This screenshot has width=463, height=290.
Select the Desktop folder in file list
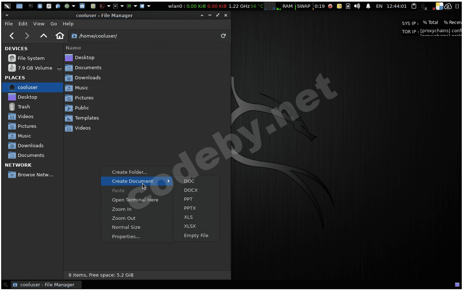[x=80, y=58]
